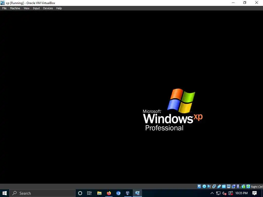Click the optical disc drive indicator
263x197 pixels.
tap(204, 186)
